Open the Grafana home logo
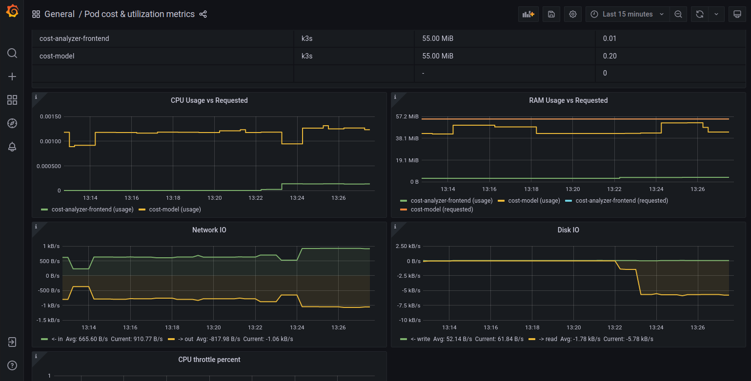Viewport: 751px width, 381px height. 12,12
